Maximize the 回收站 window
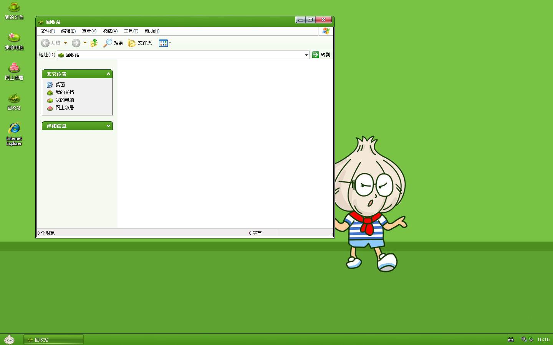The width and height of the screenshot is (553, 345). tap(310, 20)
